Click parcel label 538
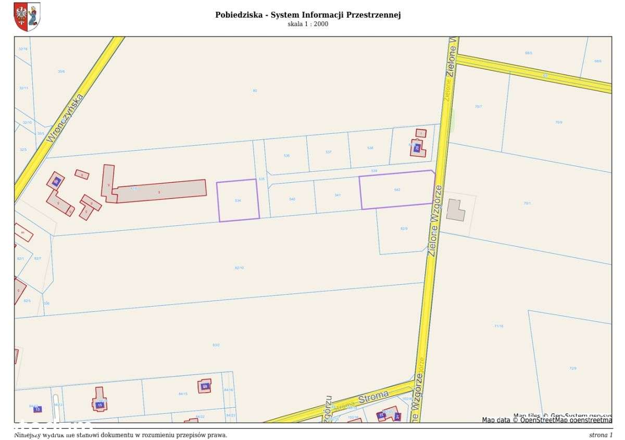The width and height of the screenshot is (625, 440). pos(370,148)
